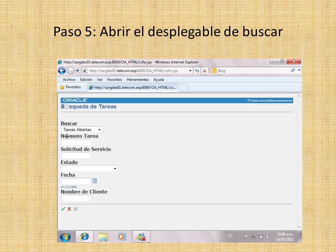Click the Fecha date input field

pos(76,181)
